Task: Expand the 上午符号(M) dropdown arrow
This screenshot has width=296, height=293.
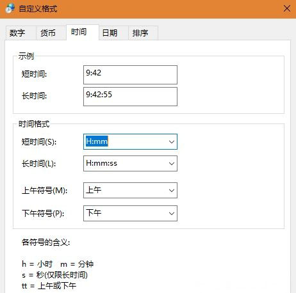Action: click(x=172, y=191)
